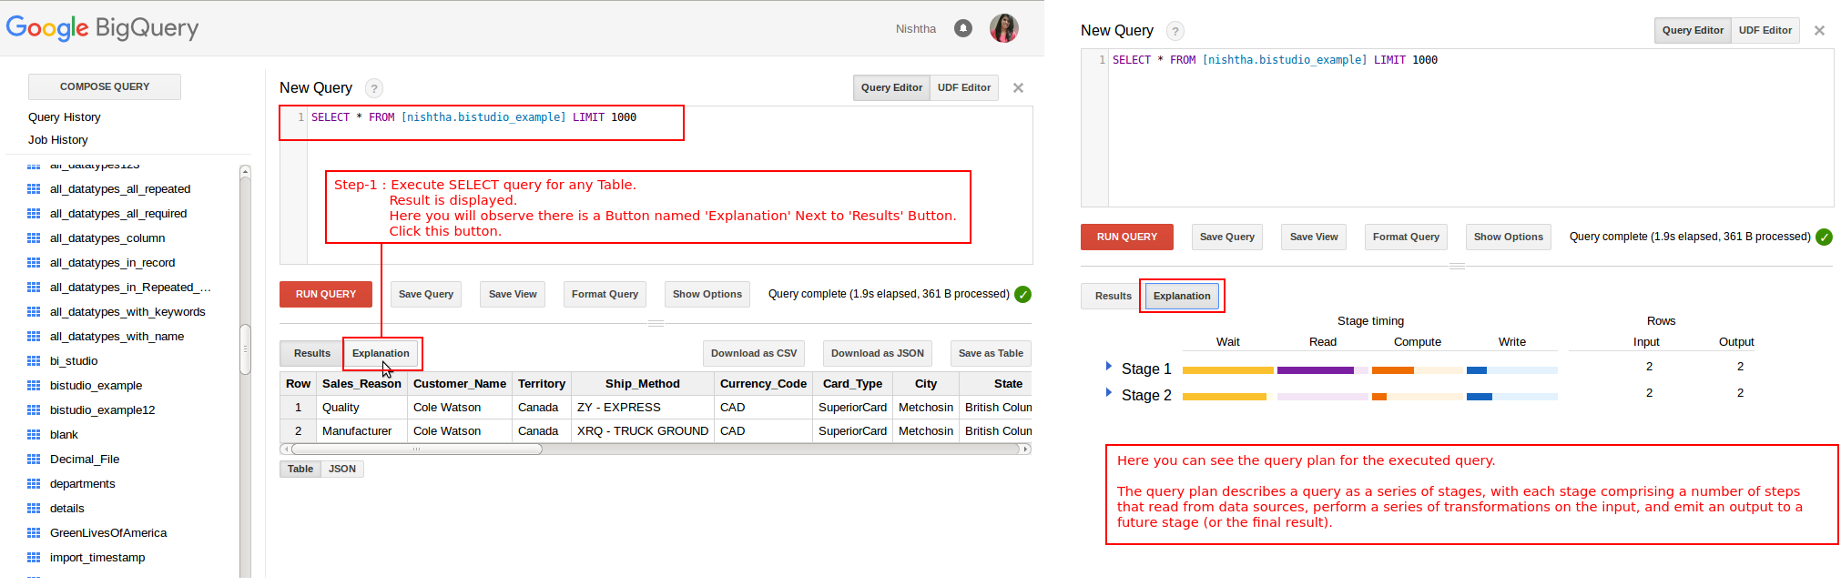The height and width of the screenshot is (586, 1841).
Task: Click table icon for all_datatypes_with_name
Action: coord(34,337)
